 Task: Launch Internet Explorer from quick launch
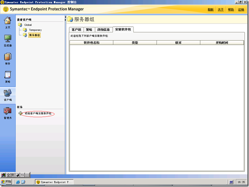18,182
